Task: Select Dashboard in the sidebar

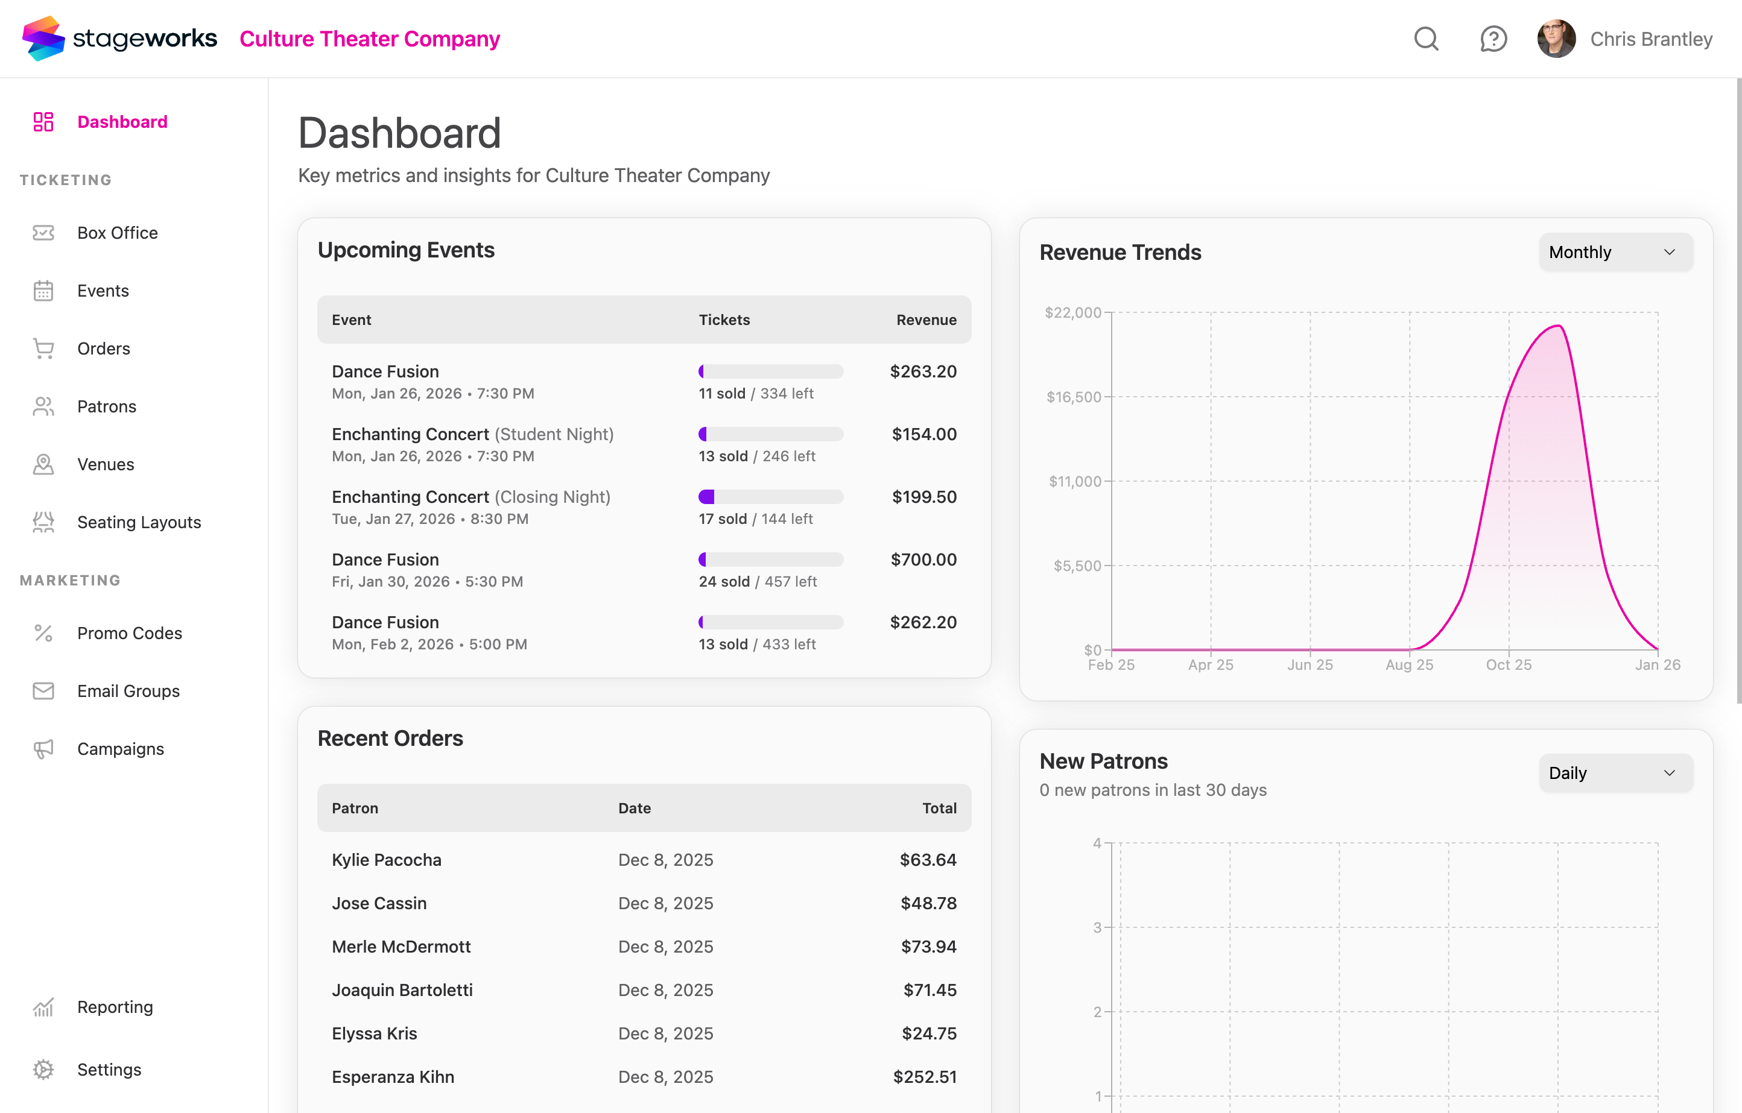Action: (x=121, y=122)
